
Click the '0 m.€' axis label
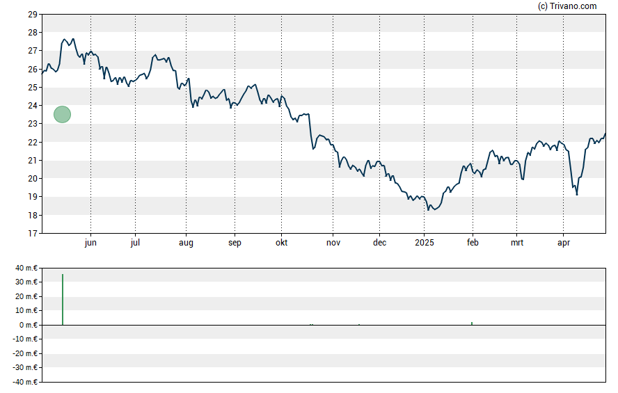pos(29,325)
